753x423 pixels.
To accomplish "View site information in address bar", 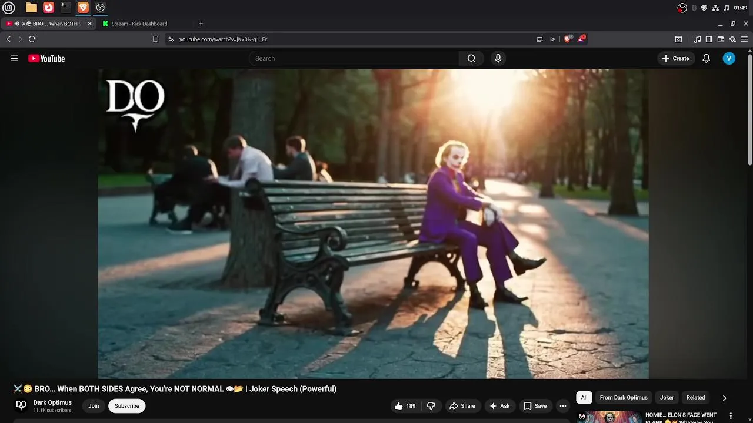I will click(x=171, y=39).
